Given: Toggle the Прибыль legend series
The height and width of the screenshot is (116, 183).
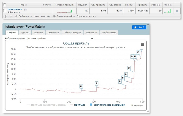Looking at the screenshot, I should (x=77, y=105).
